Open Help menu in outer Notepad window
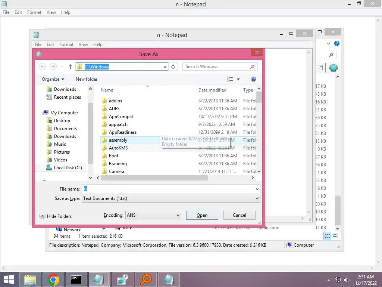The image size is (382, 287). tap(66, 12)
